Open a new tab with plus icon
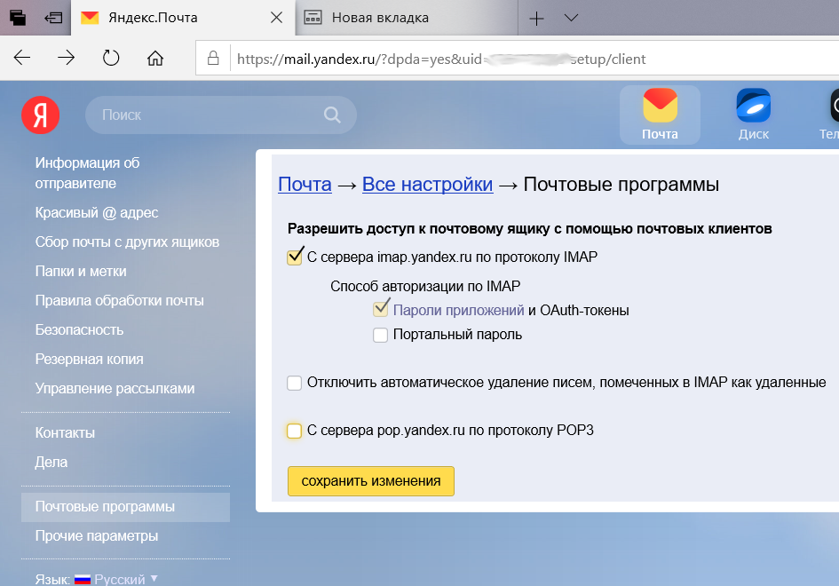The height and width of the screenshot is (586, 839). click(536, 18)
